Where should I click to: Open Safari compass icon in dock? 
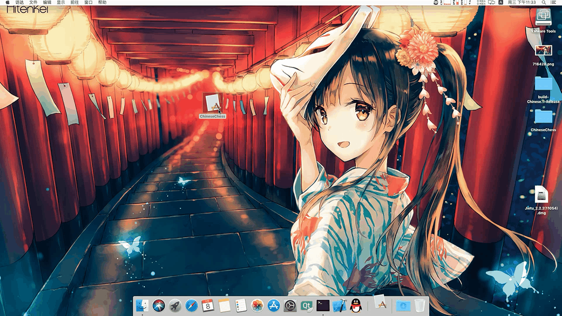(192, 306)
